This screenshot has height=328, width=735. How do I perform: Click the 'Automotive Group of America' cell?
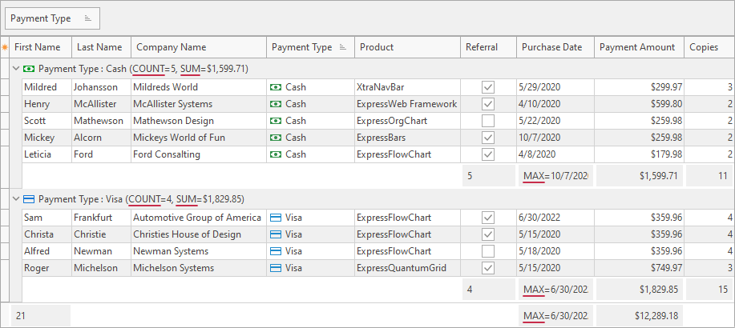(x=199, y=218)
